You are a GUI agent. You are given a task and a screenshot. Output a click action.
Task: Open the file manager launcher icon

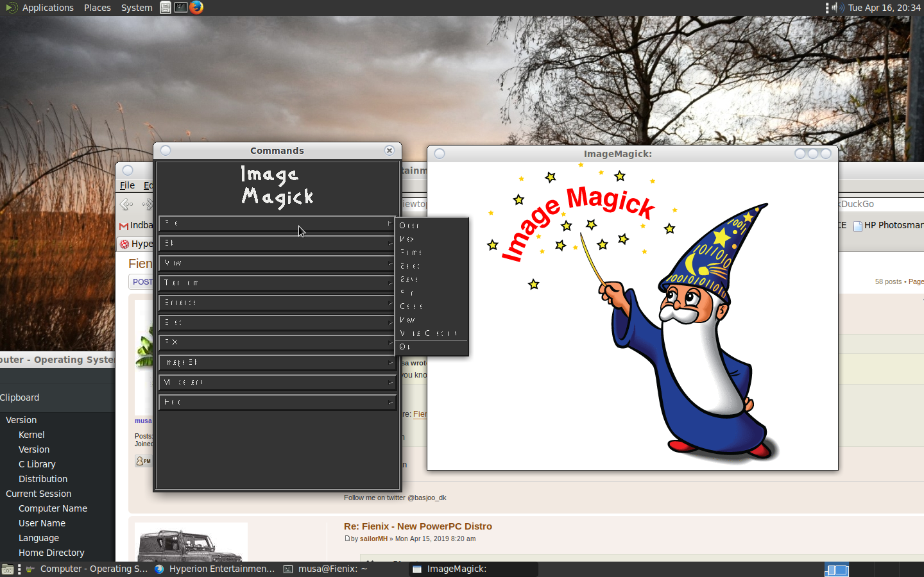coord(166,8)
